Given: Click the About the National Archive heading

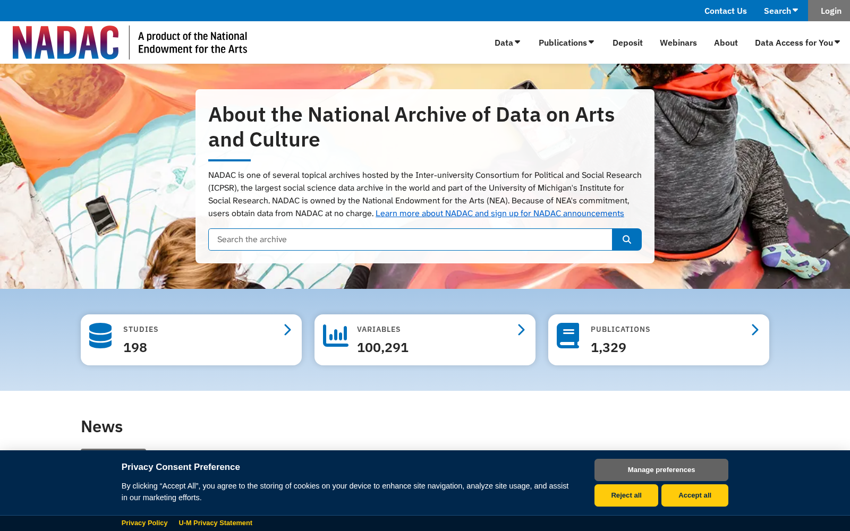Looking at the screenshot, I should [x=411, y=127].
